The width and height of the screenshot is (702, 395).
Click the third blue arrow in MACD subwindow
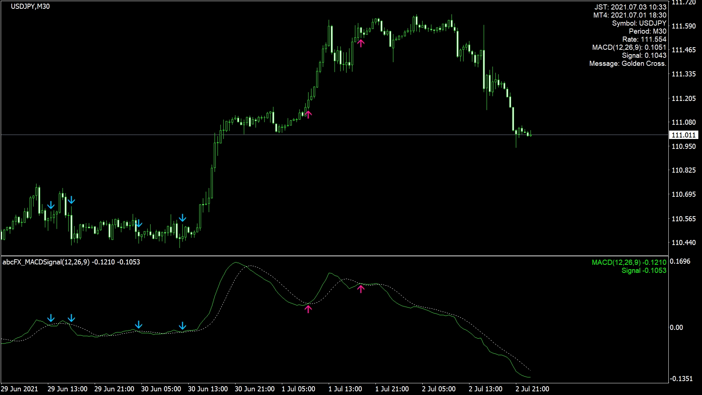pos(139,325)
